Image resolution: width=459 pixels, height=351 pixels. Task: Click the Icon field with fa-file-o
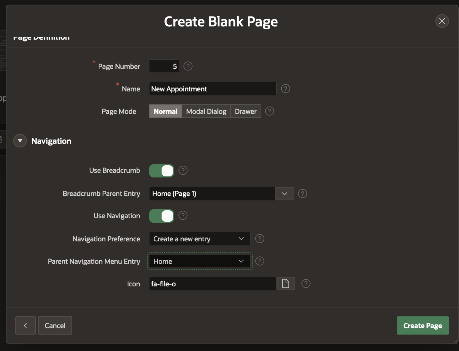pyautogui.click(x=213, y=284)
